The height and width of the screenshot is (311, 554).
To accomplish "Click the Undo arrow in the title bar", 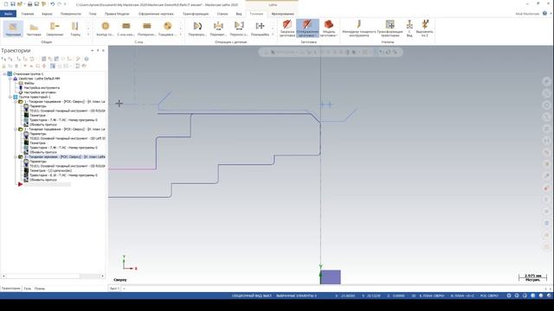I will [52, 4].
